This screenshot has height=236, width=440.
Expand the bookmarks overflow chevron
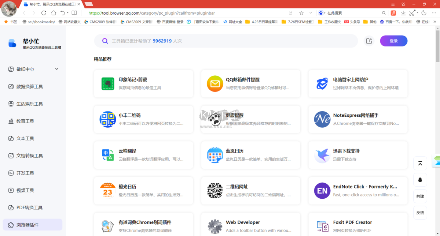[435, 22]
